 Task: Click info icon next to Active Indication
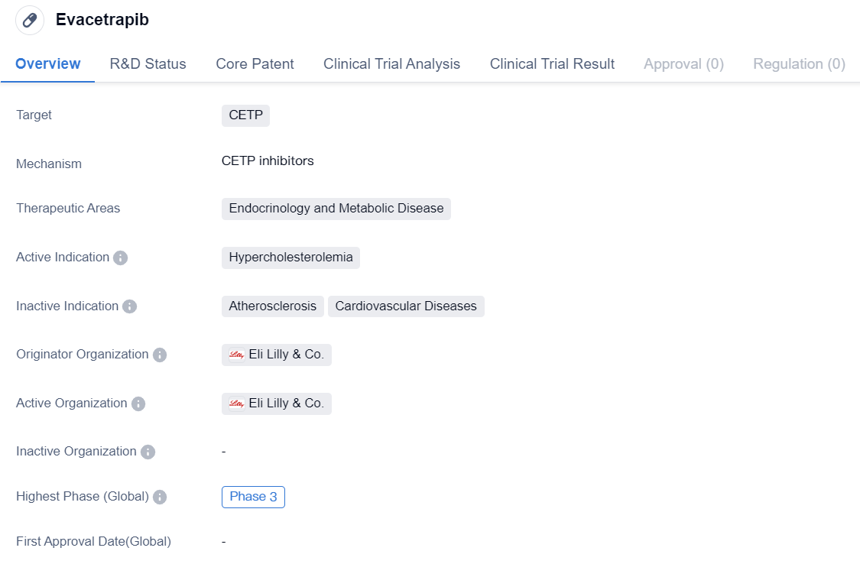[x=120, y=258]
